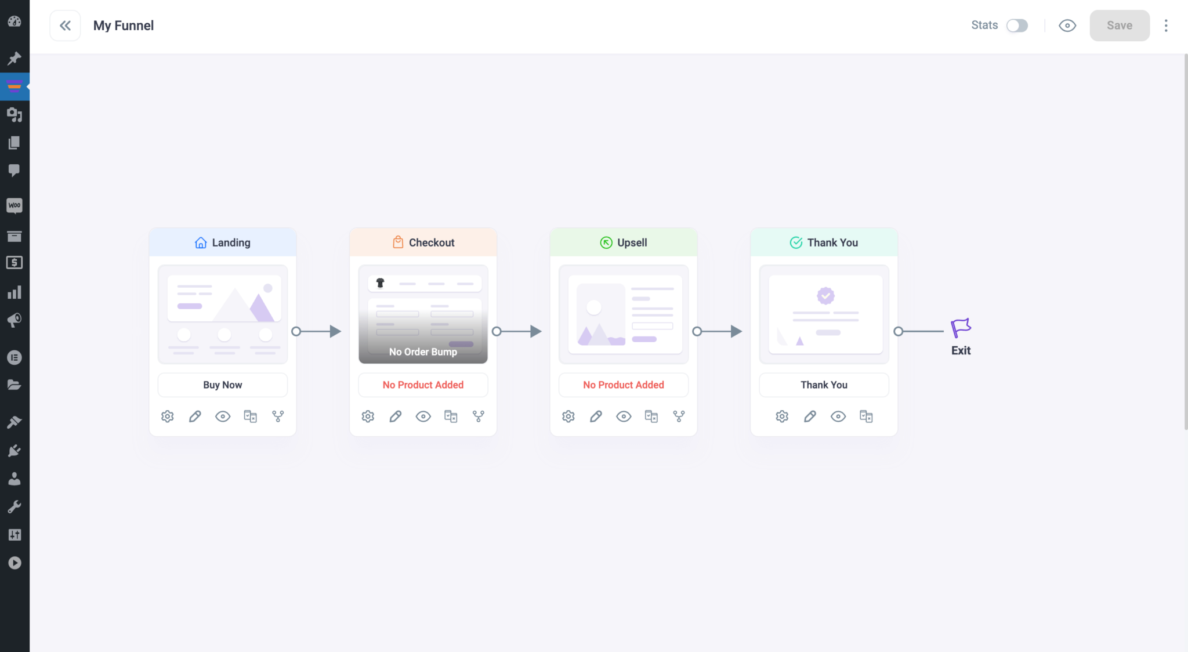
Task: Open Analytics bar chart icon in sidebar
Action: tap(15, 292)
